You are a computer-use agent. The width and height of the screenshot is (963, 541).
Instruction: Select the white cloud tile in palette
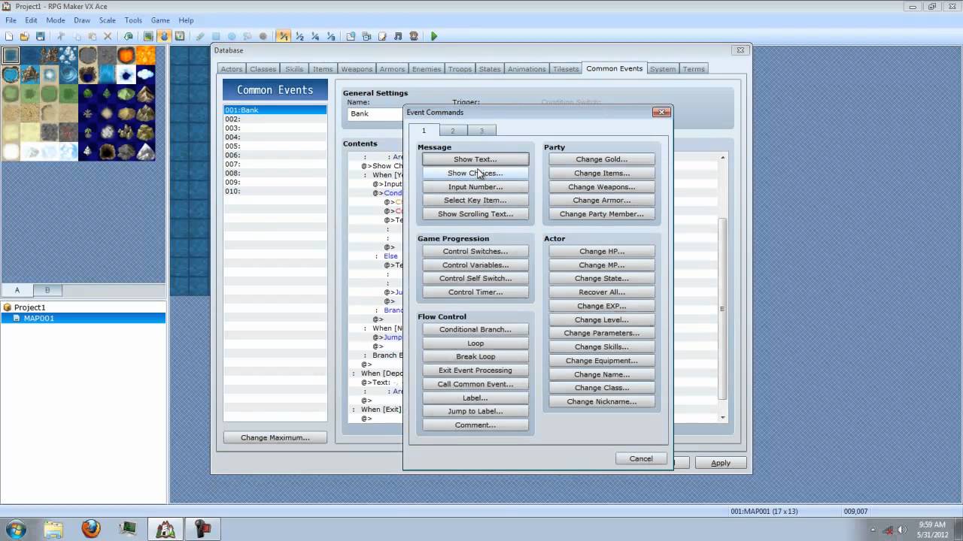coord(146,74)
